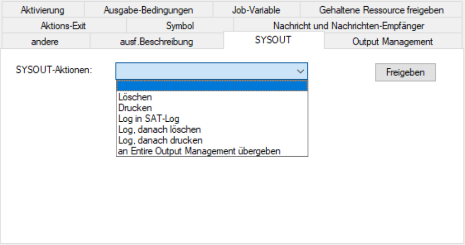Open the Gehaltene Ressource freigeben tab
The height and width of the screenshot is (245, 465).
point(381,9)
